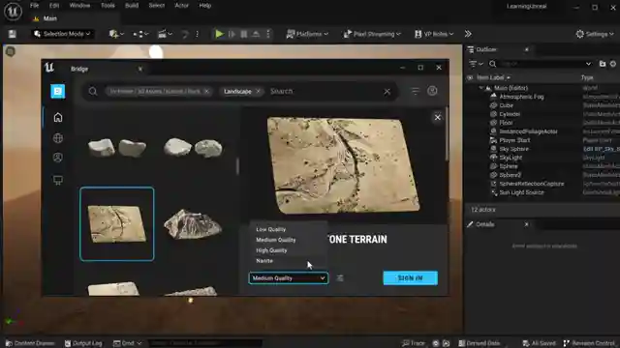Select Sky Sphere in the Outliner
This screenshot has width=620, height=348.
(513, 149)
